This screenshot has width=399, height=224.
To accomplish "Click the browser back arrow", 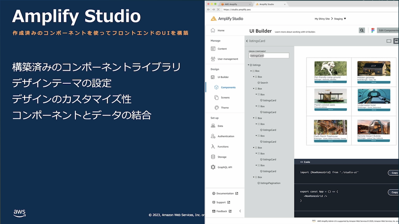I will pos(208,10).
